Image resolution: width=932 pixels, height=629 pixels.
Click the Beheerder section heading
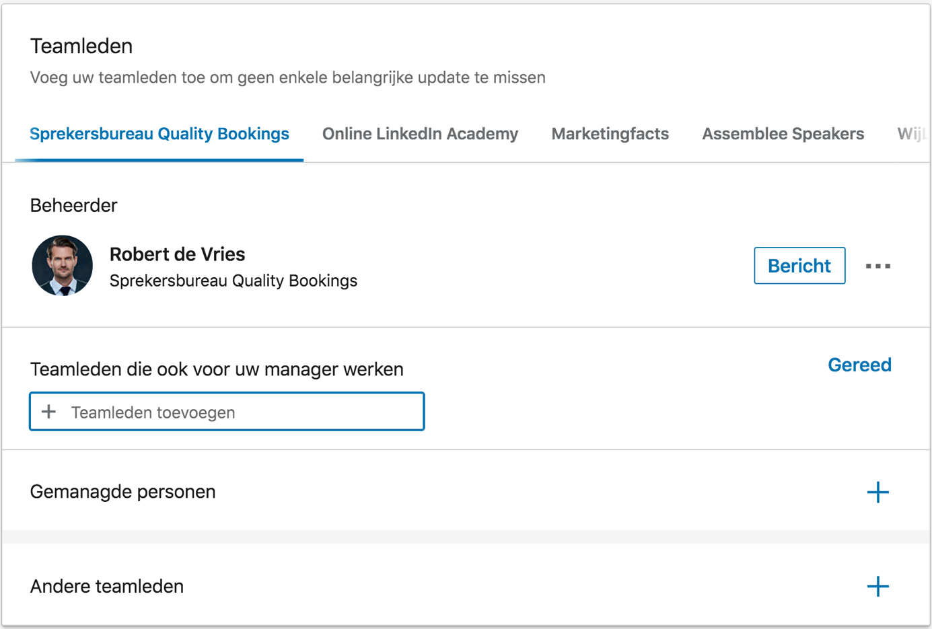point(73,205)
